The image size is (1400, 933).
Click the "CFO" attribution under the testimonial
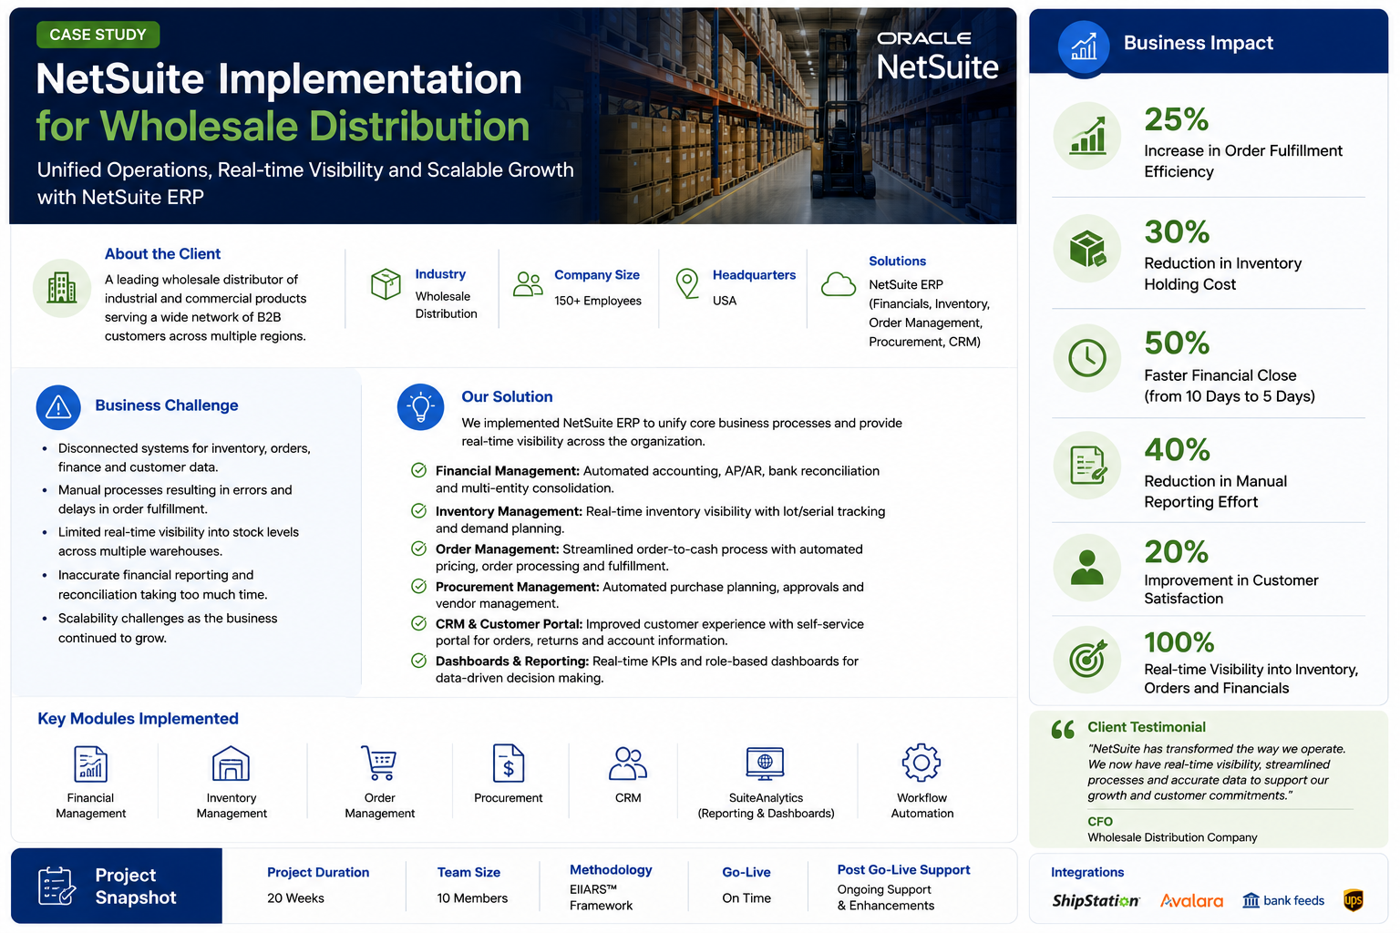[x=1100, y=822]
